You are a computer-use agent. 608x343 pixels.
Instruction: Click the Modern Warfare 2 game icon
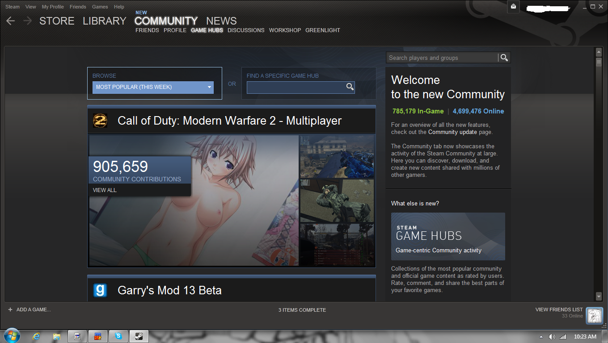pyautogui.click(x=100, y=121)
